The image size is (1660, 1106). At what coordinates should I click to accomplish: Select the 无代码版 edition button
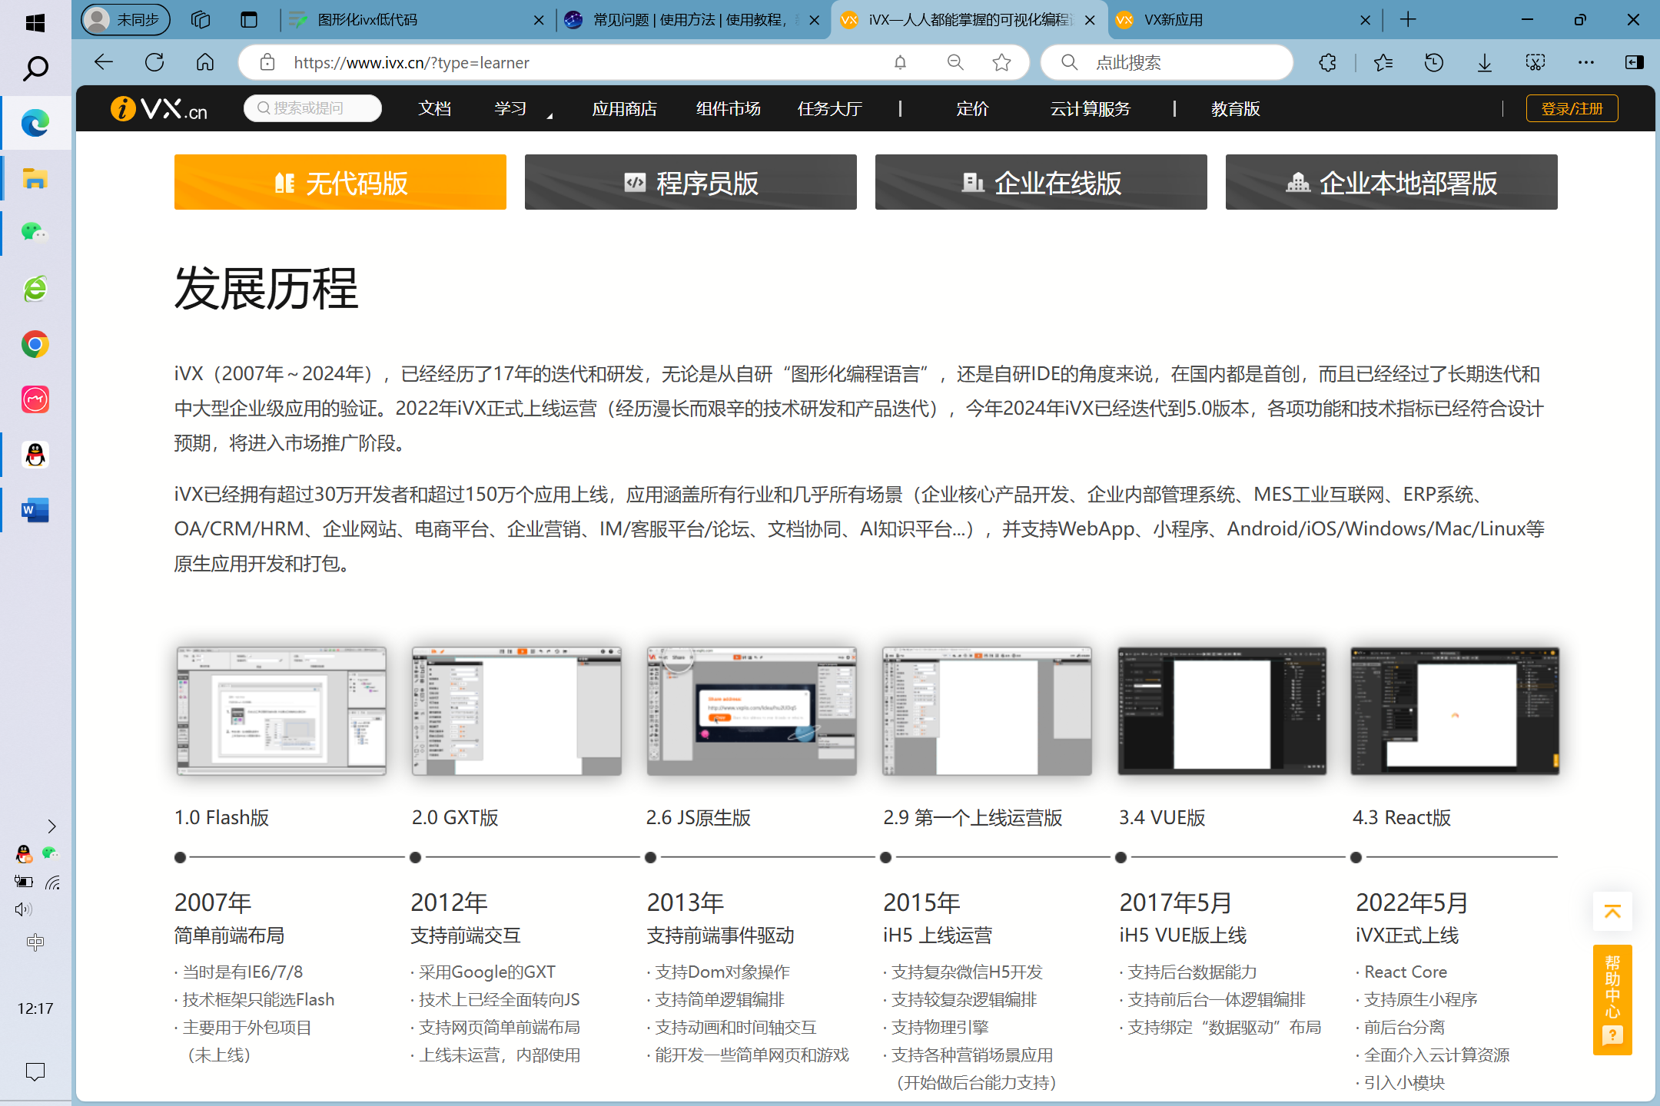[x=340, y=182]
